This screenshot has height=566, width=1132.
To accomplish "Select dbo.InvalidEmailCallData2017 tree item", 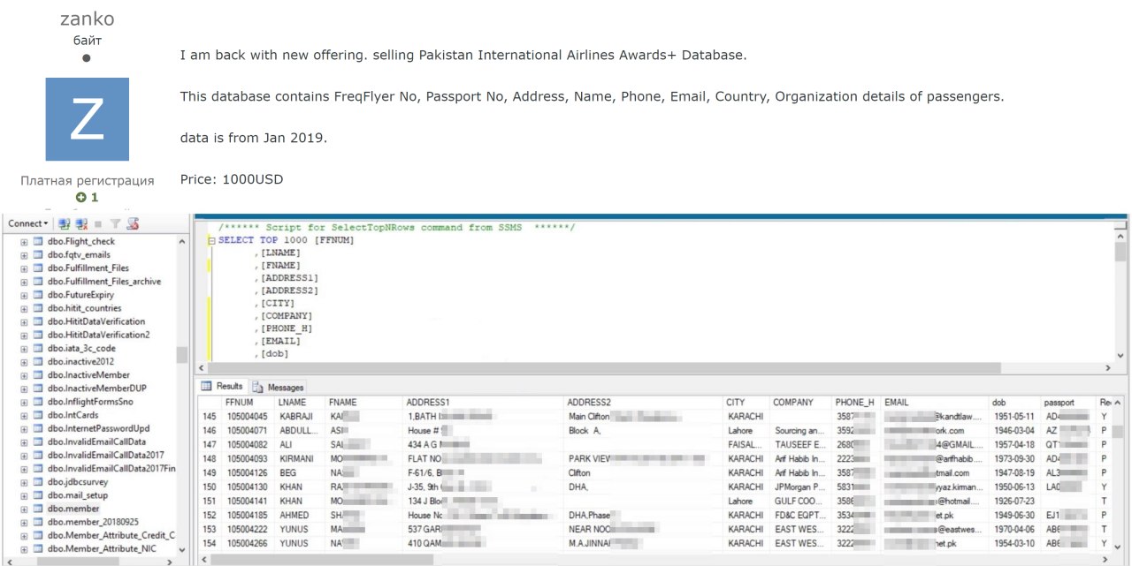I will (x=106, y=456).
